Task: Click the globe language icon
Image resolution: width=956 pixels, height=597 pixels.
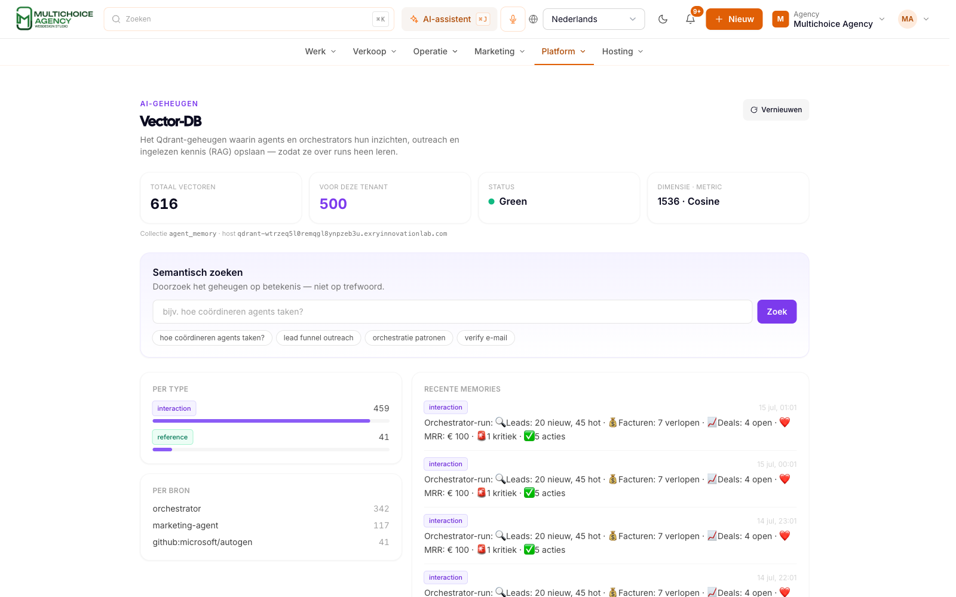Action: pos(534,19)
